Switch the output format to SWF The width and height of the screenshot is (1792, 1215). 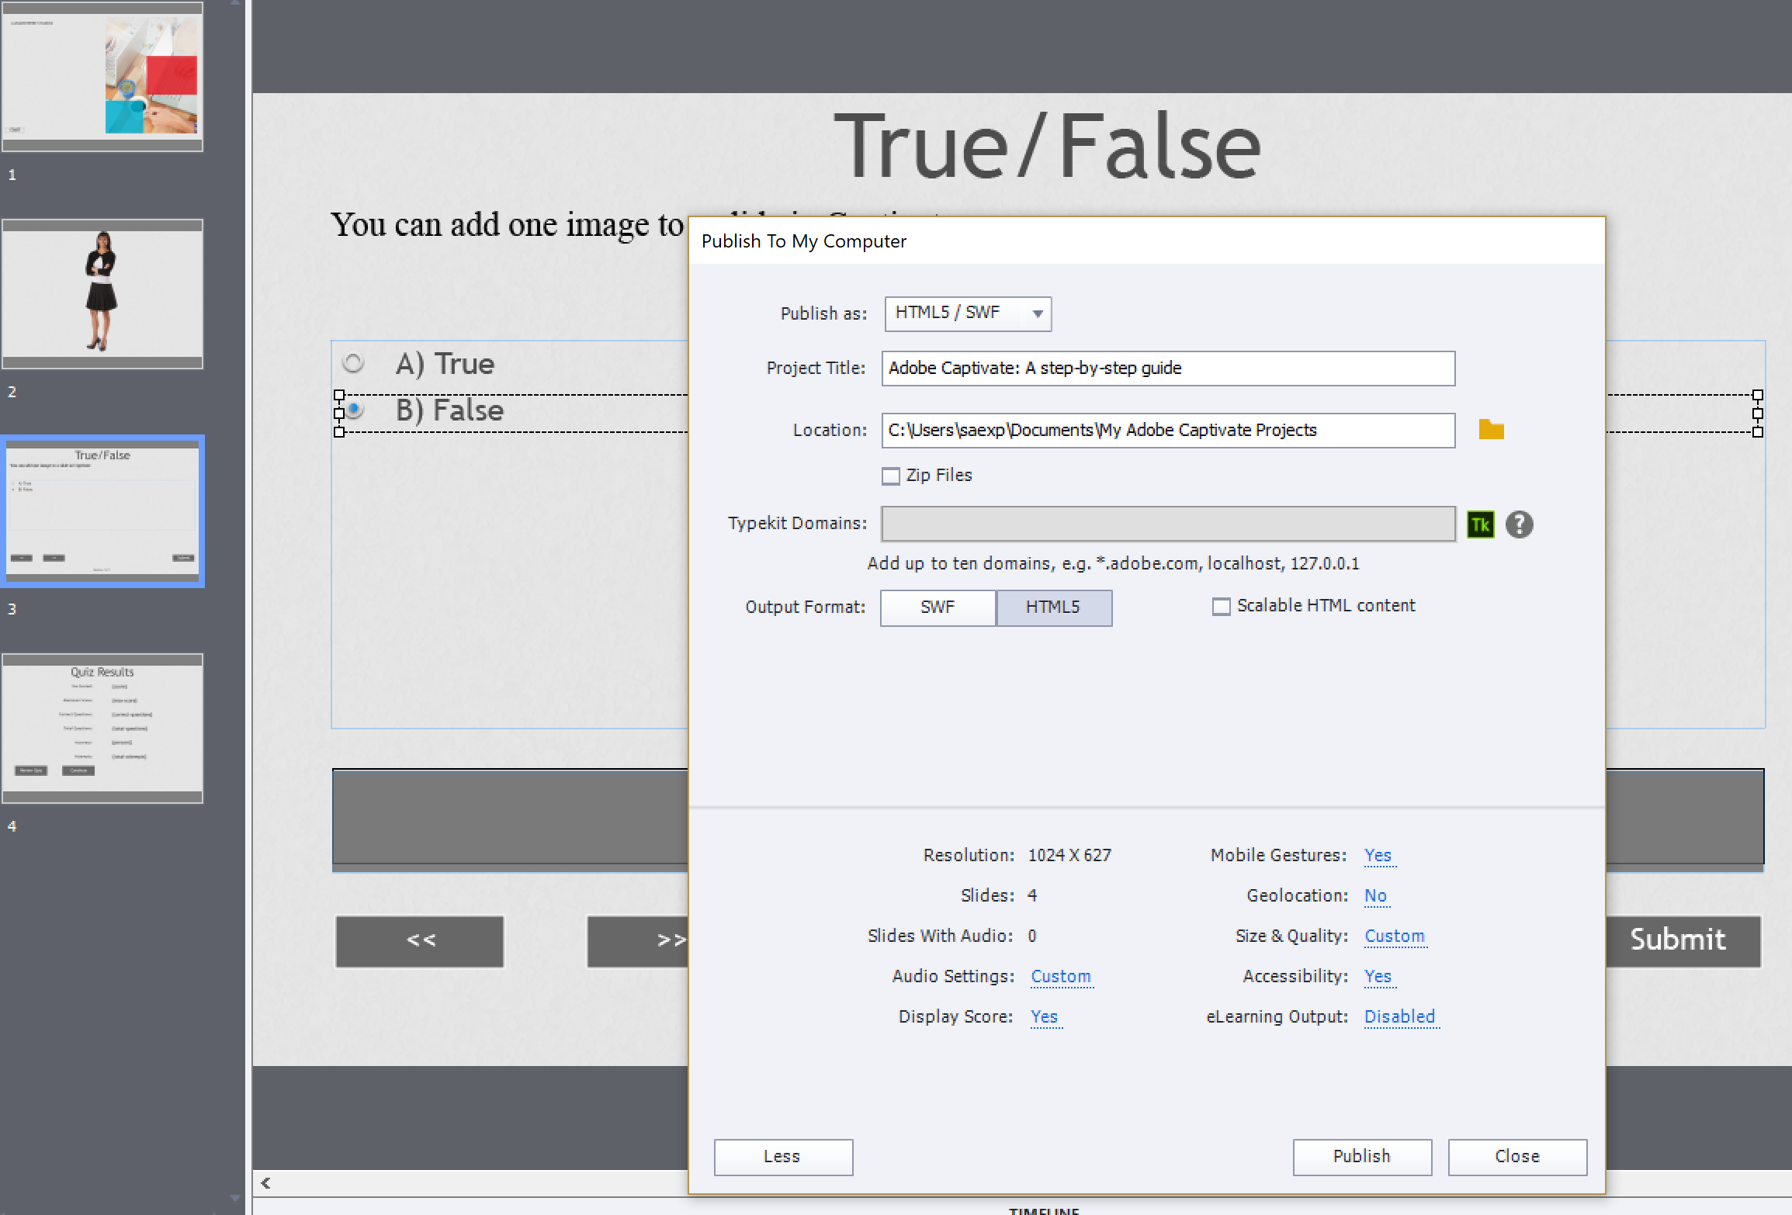pyautogui.click(x=938, y=607)
